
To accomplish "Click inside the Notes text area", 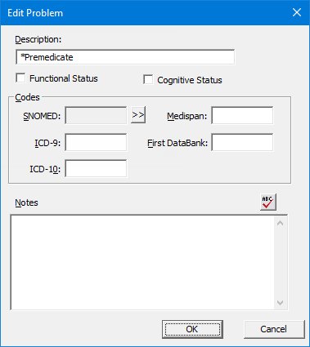I will (142, 262).
